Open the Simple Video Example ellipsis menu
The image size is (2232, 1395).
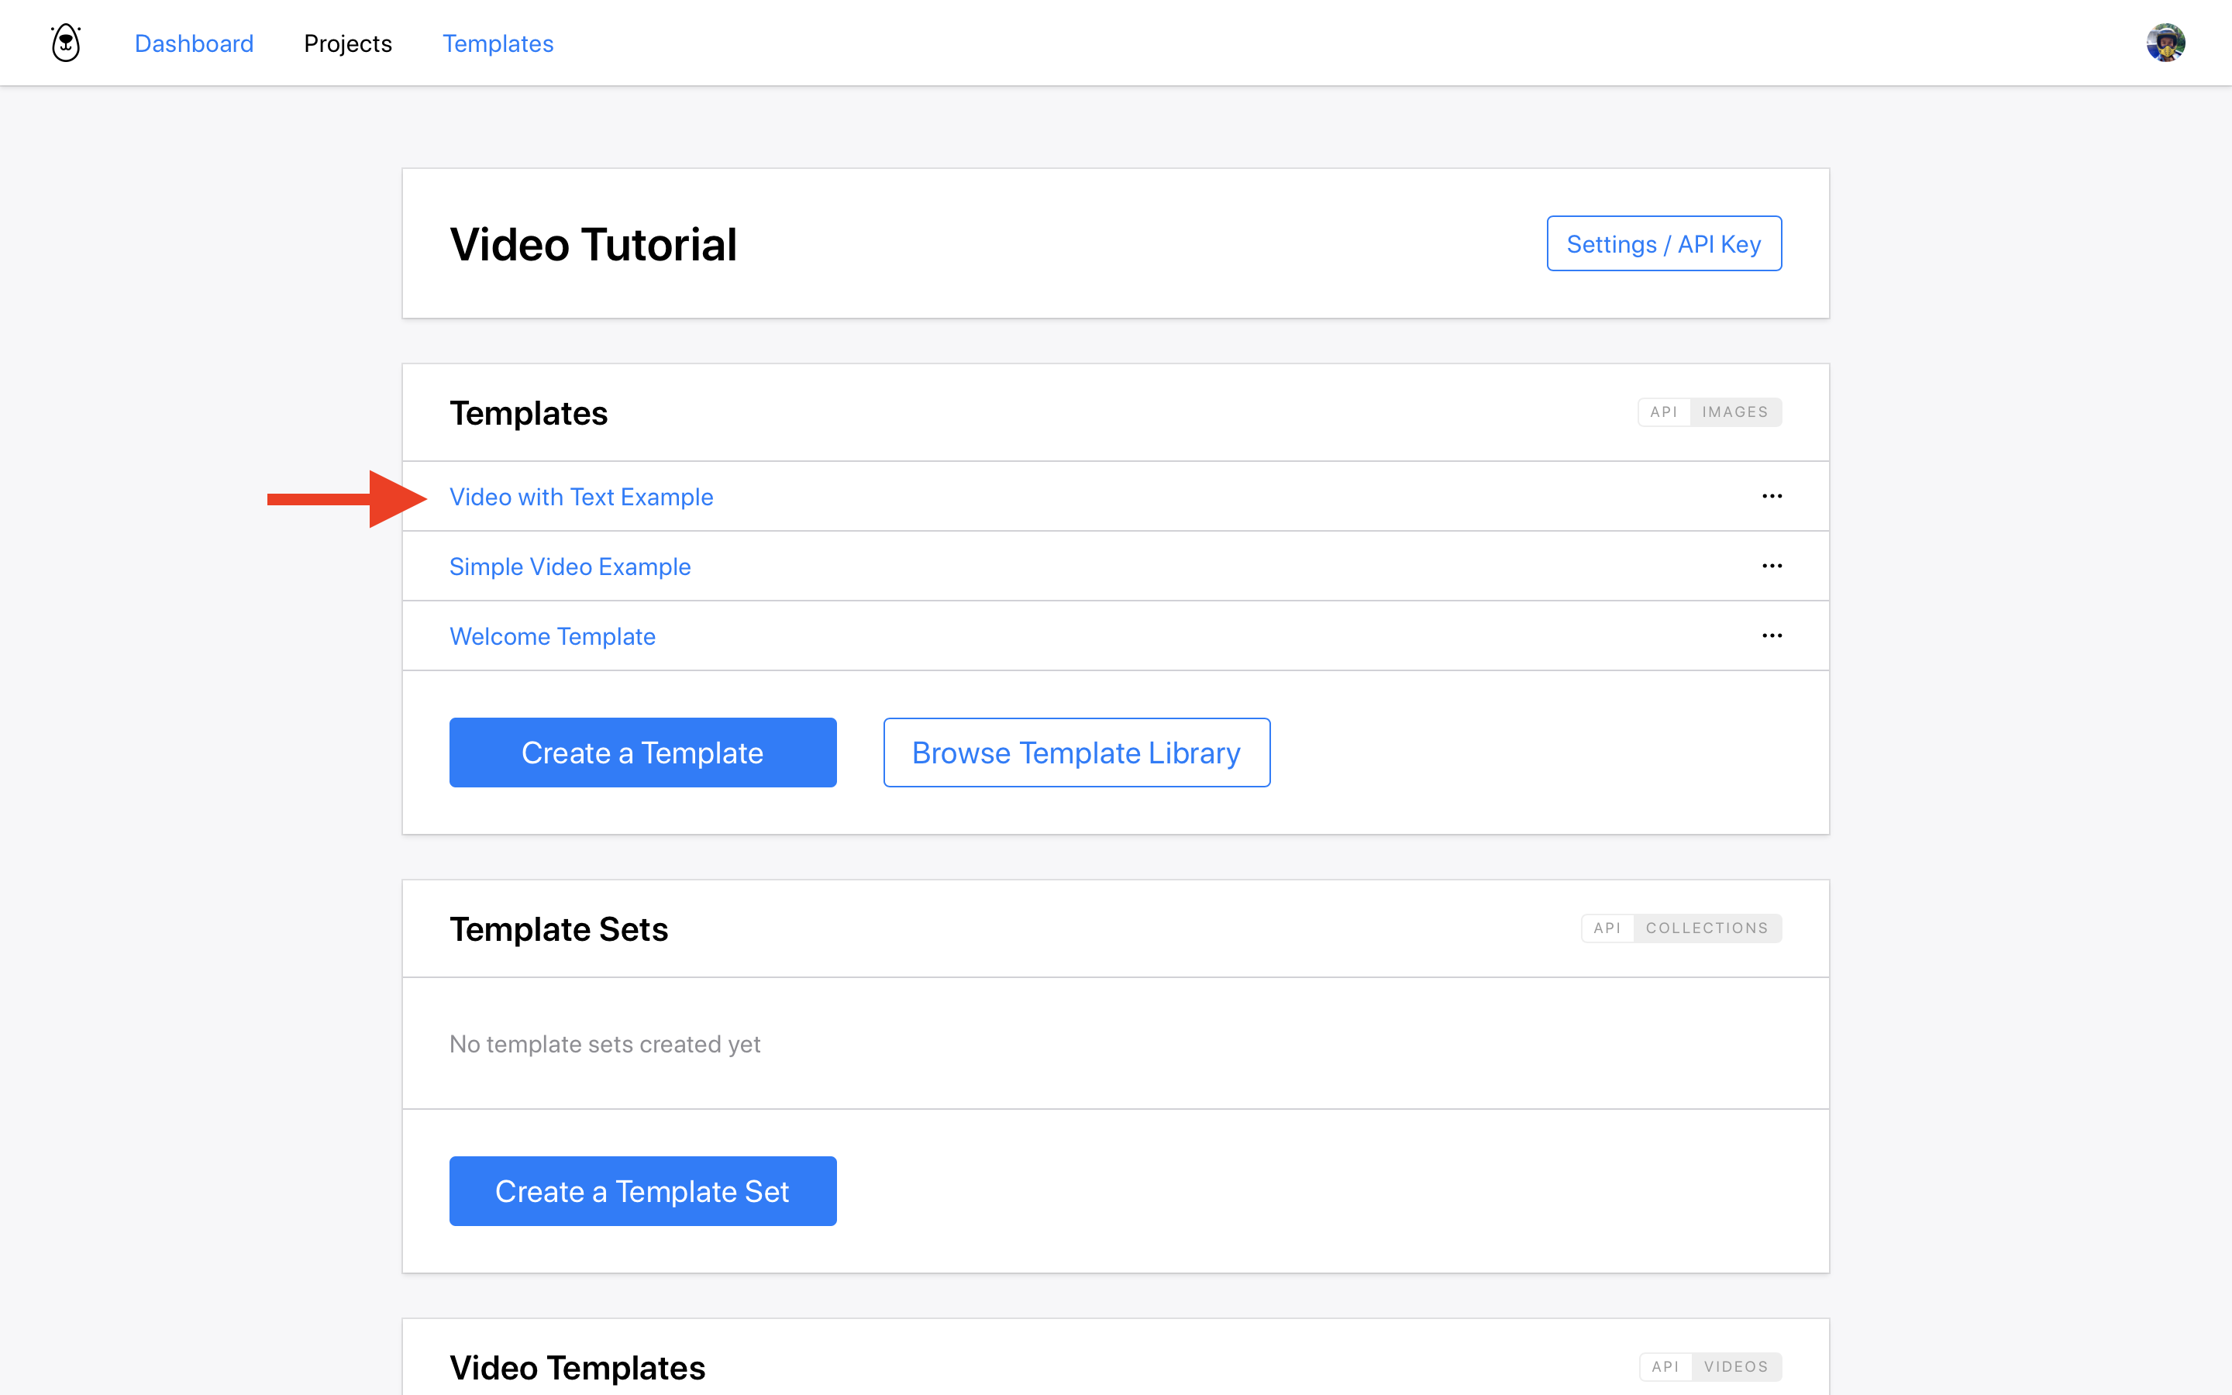[1771, 566]
